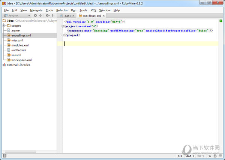The image size is (225, 160).
Task: Expand the scopes folder node
Action: coord(4,25)
